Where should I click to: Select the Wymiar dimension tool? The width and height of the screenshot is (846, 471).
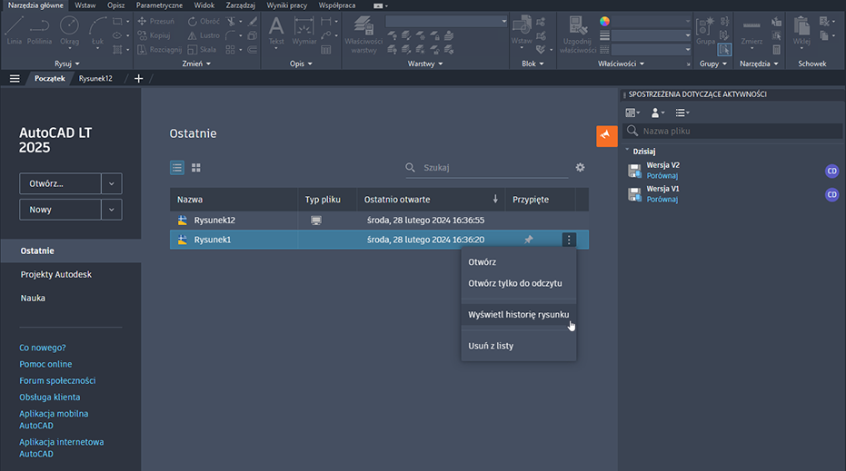304,31
